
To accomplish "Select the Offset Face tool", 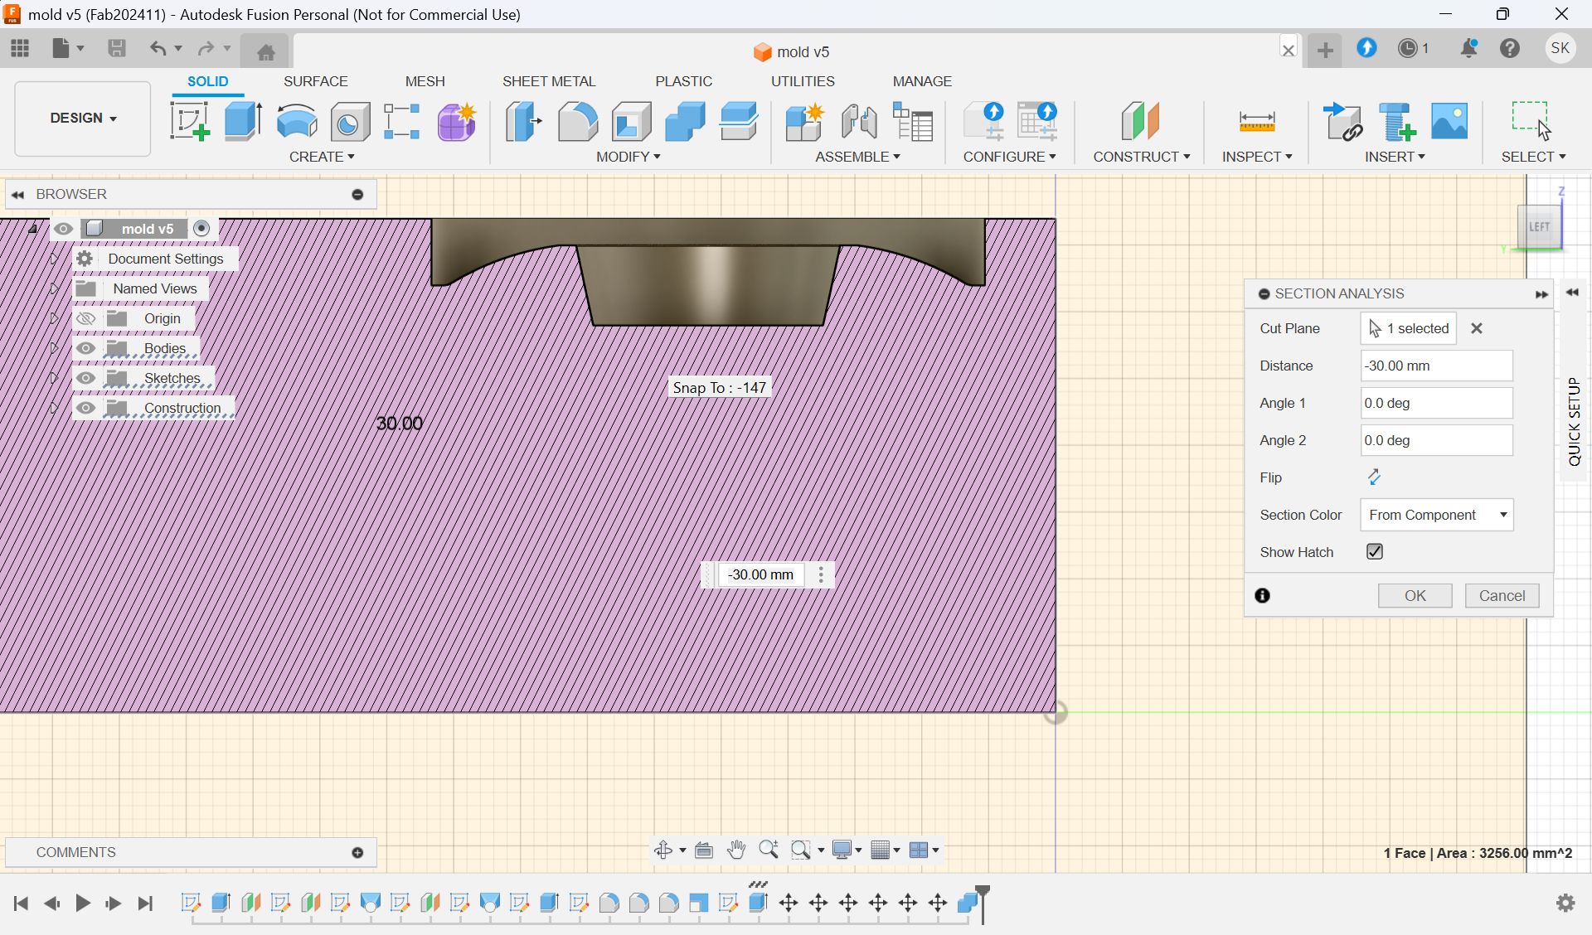I will [x=739, y=121].
